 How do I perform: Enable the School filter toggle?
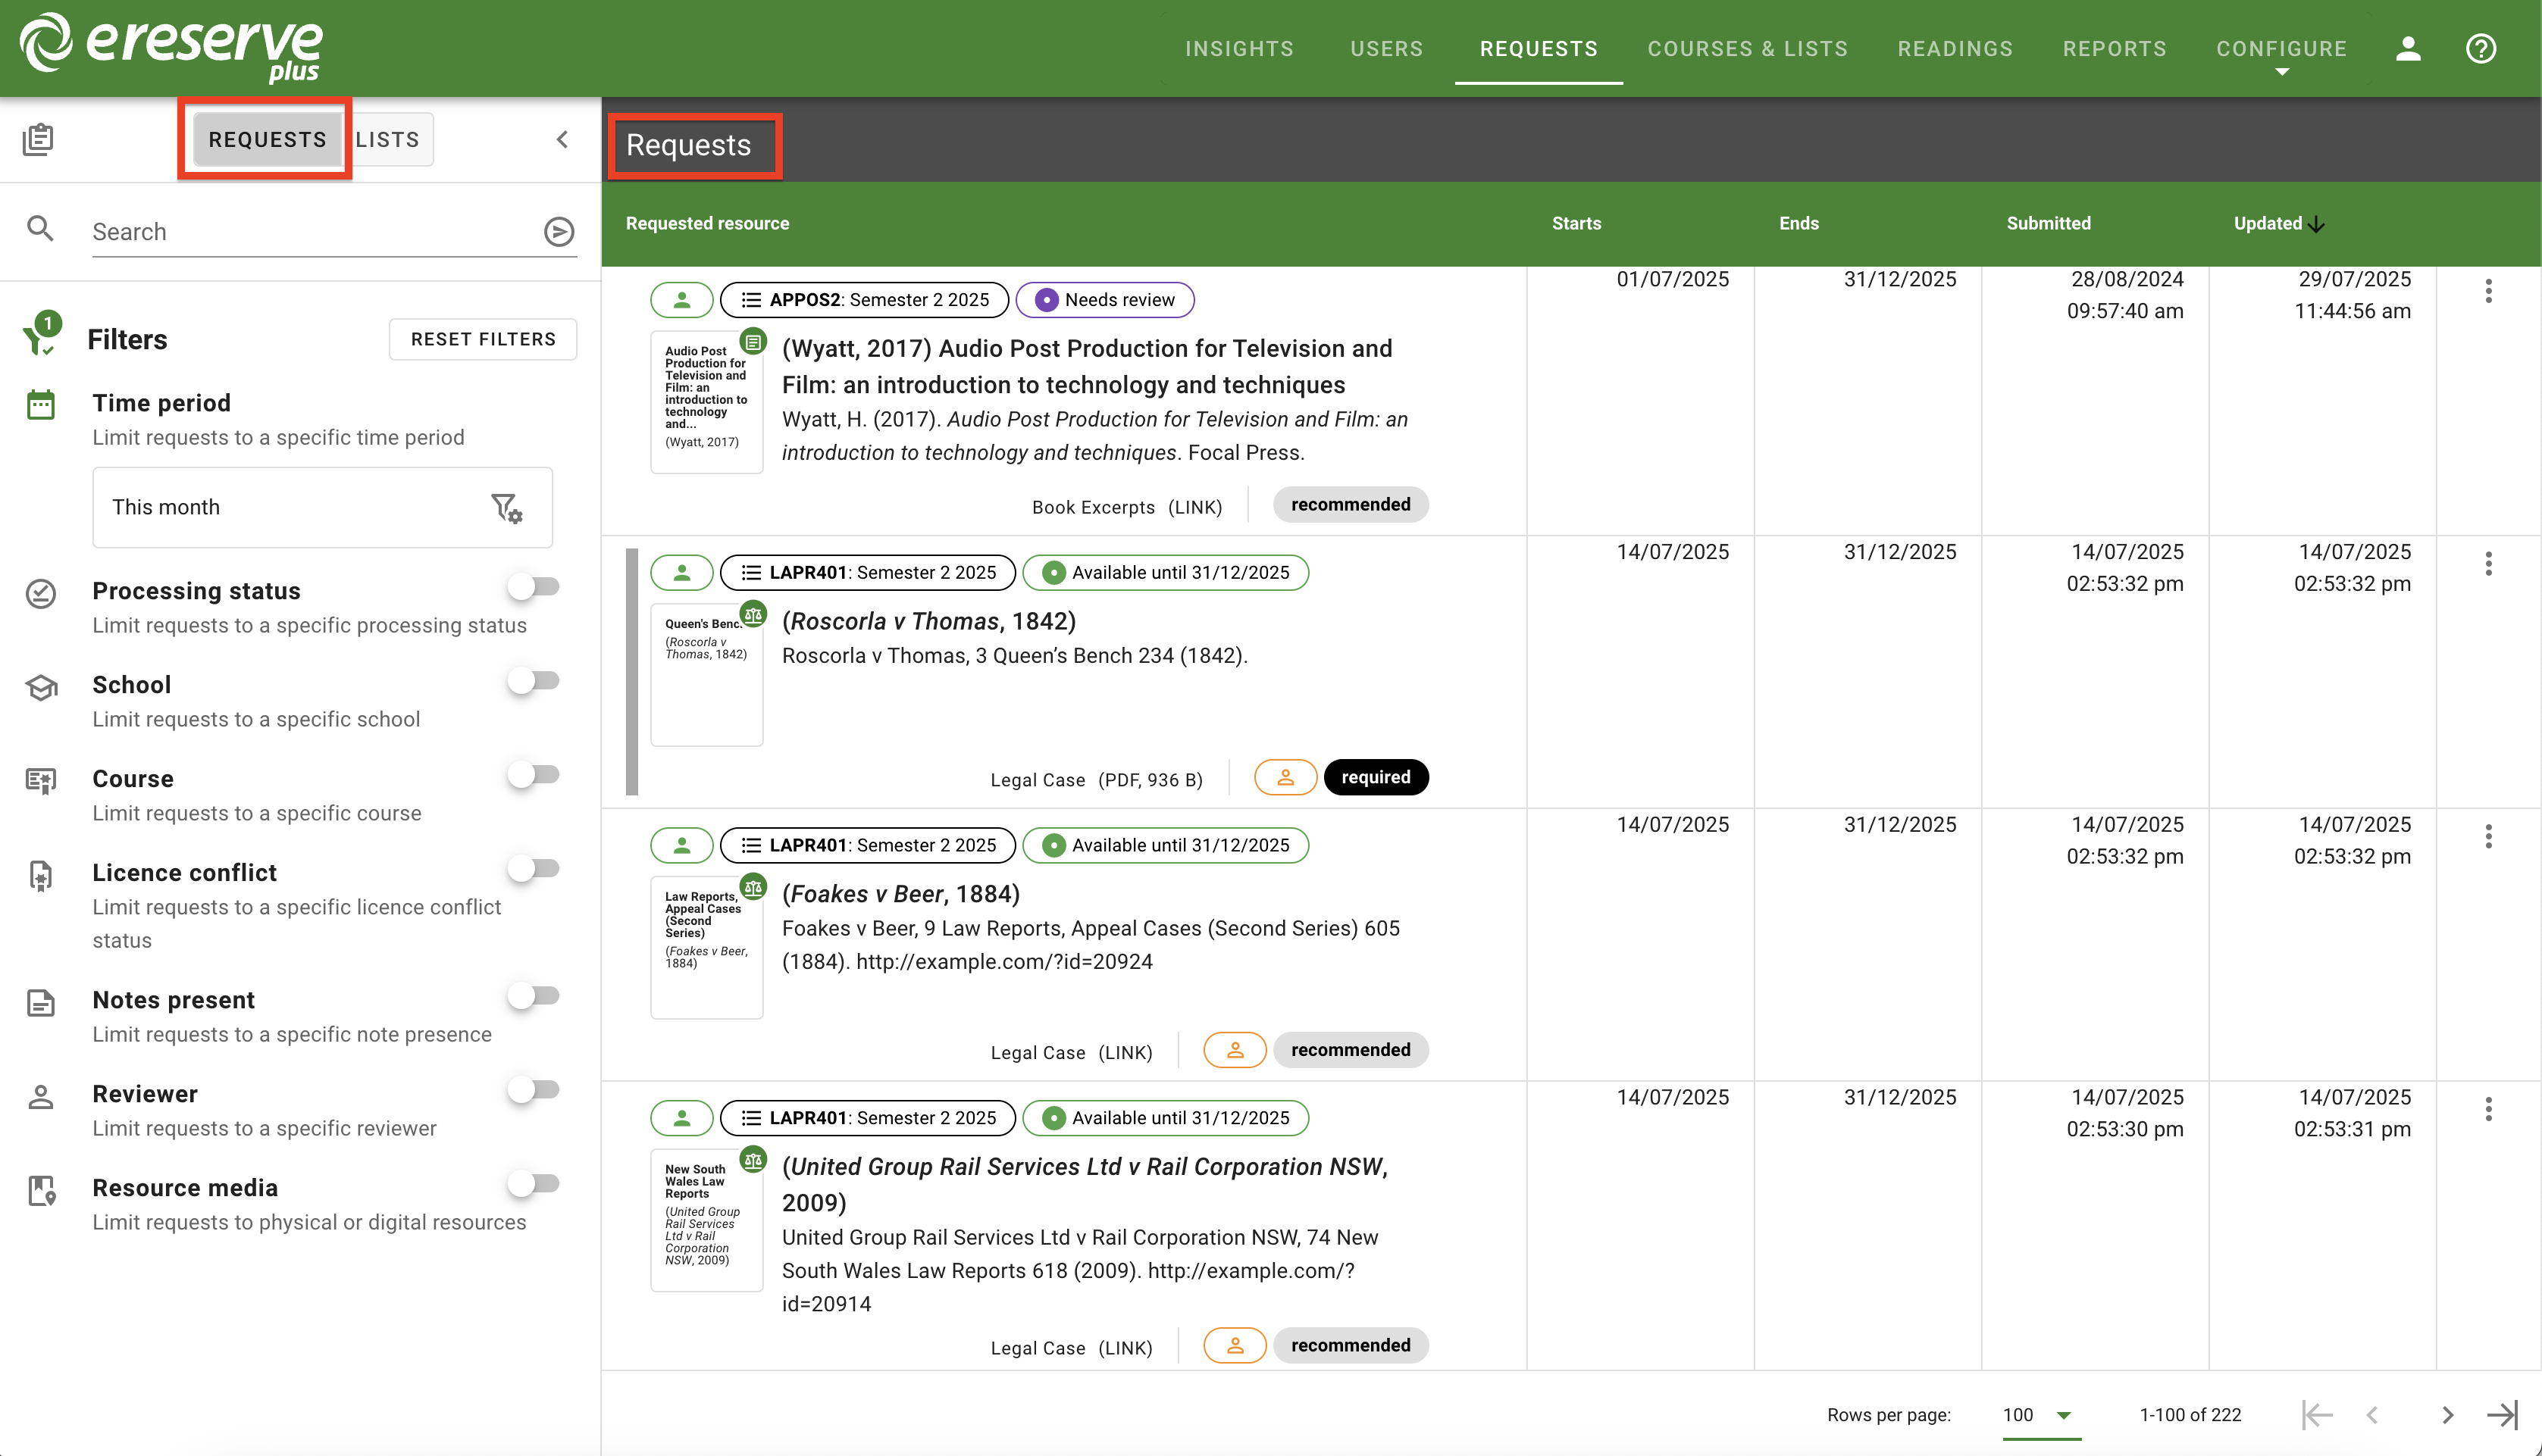coord(534,681)
